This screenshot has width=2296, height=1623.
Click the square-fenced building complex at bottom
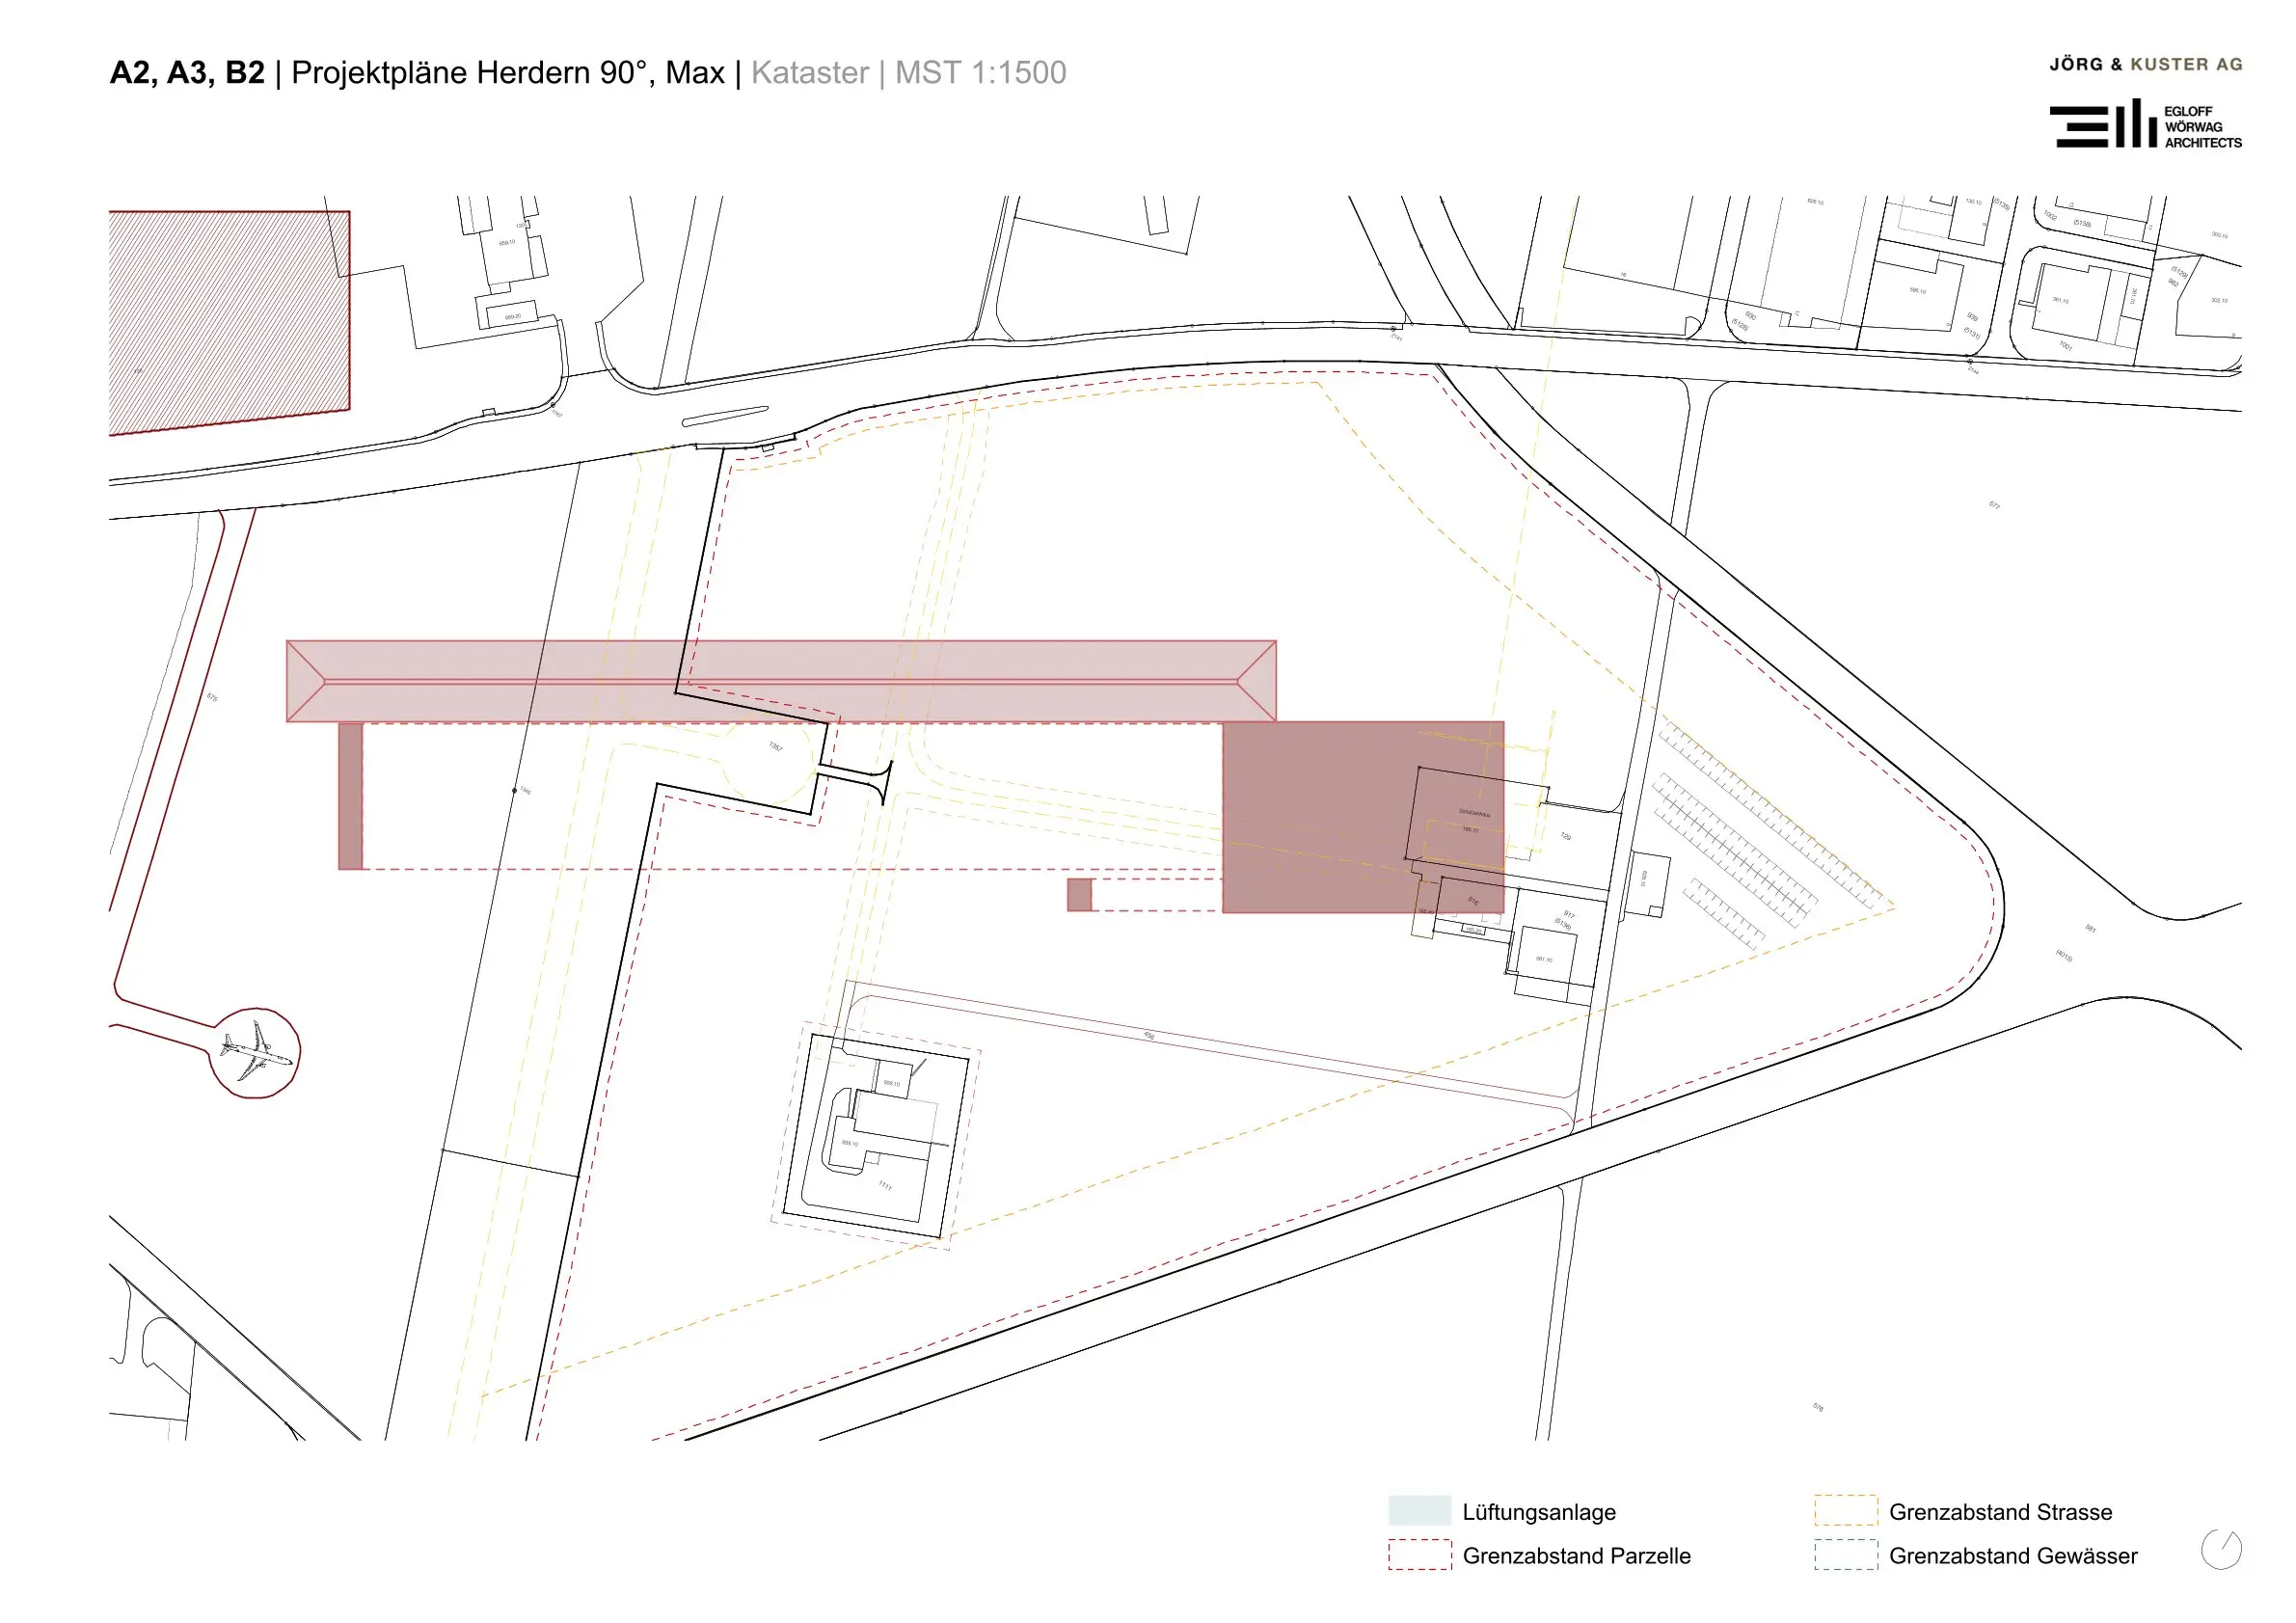pyautogui.click(x=876, y=1135)
